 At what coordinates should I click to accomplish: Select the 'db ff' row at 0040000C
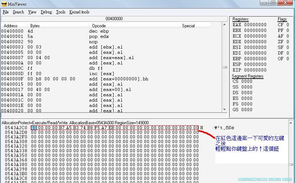tap(96, 68)
